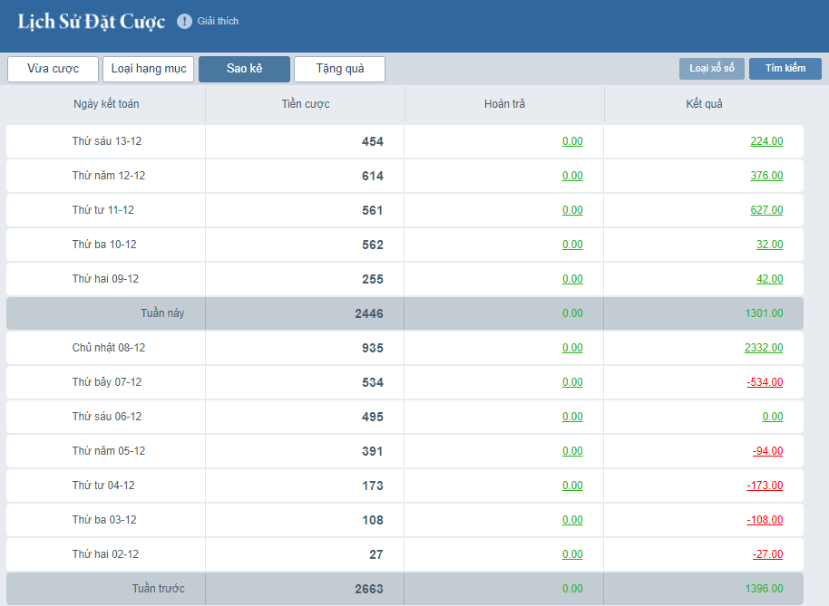Click the -94.00 result for Thứ năm 05-12
This screenshot has width=829, height=606.
[767, 451]
